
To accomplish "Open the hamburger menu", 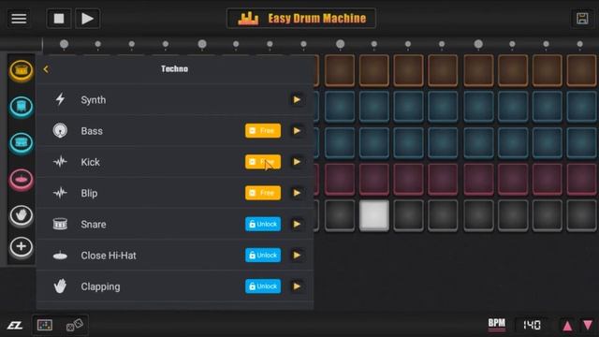I will pyautogui.click(x=19, y=19).
